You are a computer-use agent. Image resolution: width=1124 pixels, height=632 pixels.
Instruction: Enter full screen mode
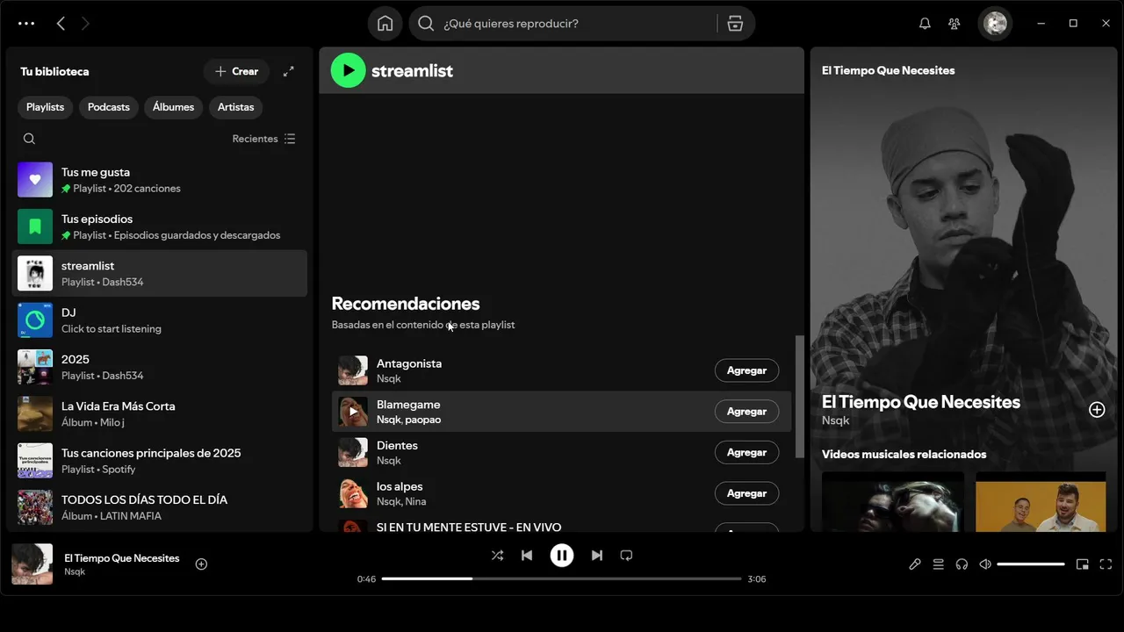(x=1106, y=564)
